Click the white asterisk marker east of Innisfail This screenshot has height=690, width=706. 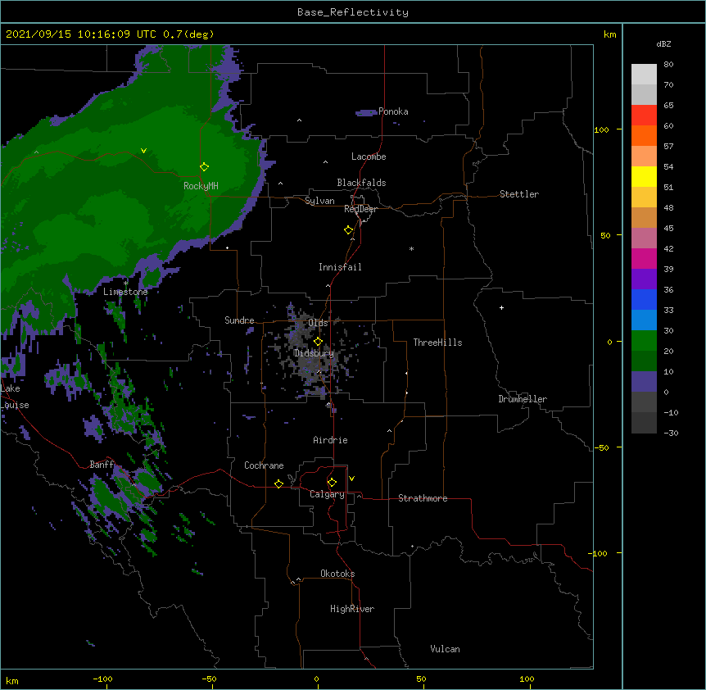(x=411, y=248)
